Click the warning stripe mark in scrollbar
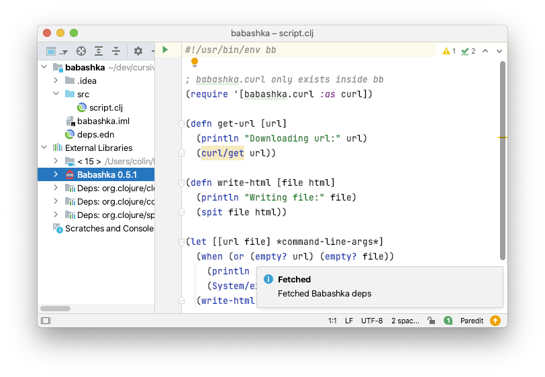The height and width of the screenshot is (377, 545). point(502,138)
